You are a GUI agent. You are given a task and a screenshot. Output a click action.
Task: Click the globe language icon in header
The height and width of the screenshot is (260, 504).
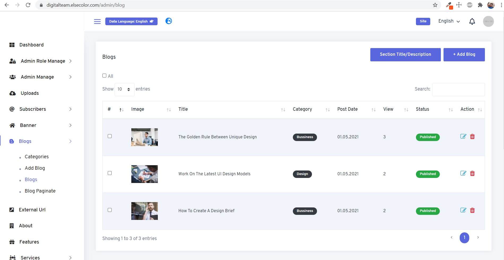click(168, 21)
